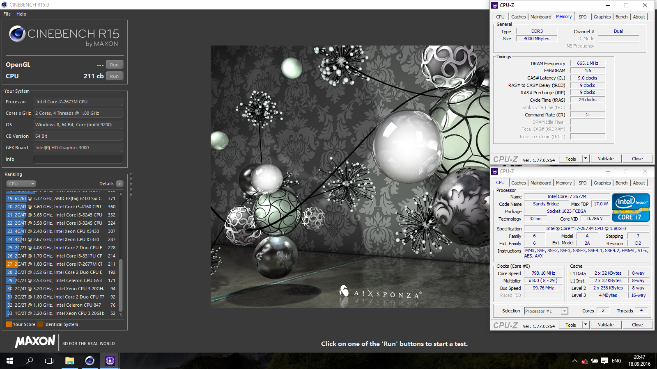This screenshot has height=369, width=657.
Task: Click Close button in lower CPU-Z window
Action: (637, 325)
